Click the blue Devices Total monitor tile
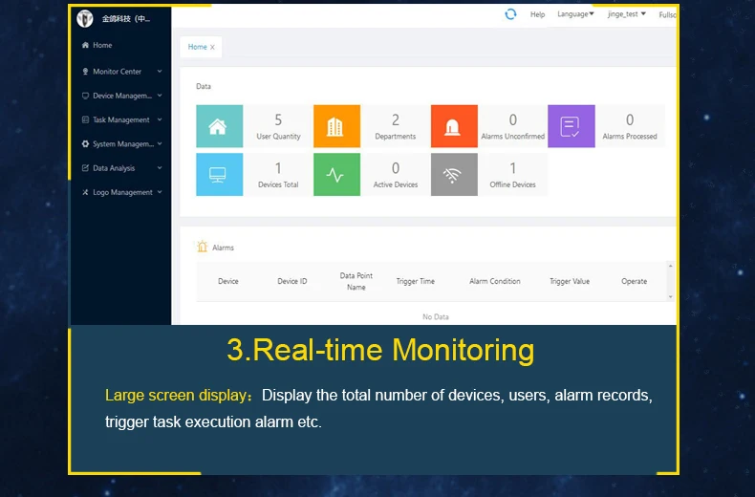The width and height of the screenshot is (755, 497). click(x=220, y=174)
